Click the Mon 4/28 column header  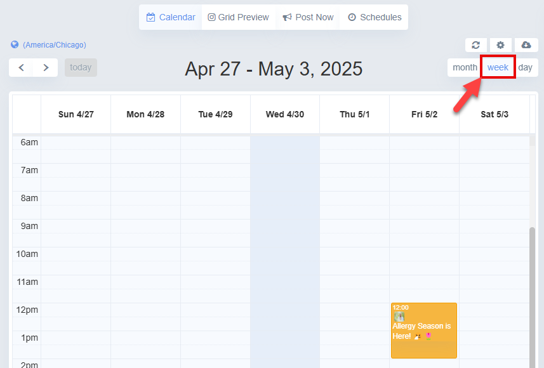(145, 114)
